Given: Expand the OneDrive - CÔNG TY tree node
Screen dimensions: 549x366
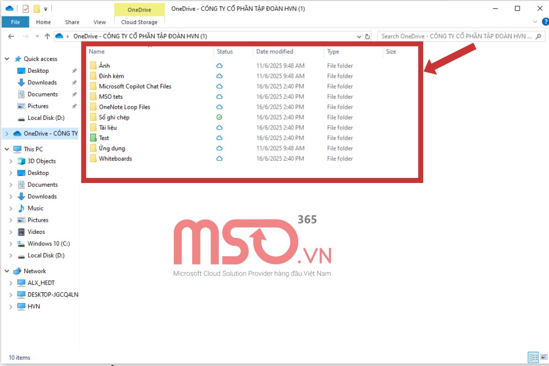Looking at the screenshot, I should tap(7, 134).
